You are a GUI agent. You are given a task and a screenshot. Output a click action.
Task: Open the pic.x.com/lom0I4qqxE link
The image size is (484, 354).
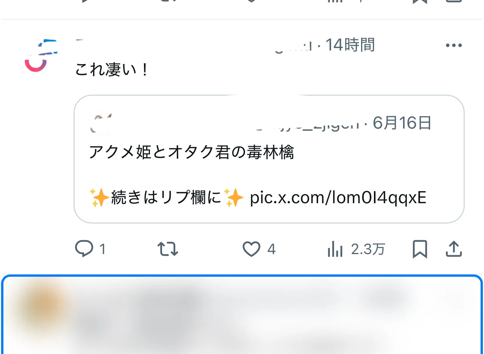click(338, 198)
